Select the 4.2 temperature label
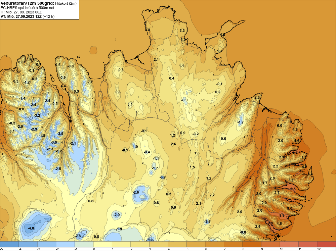 click(x=304, y=167)
